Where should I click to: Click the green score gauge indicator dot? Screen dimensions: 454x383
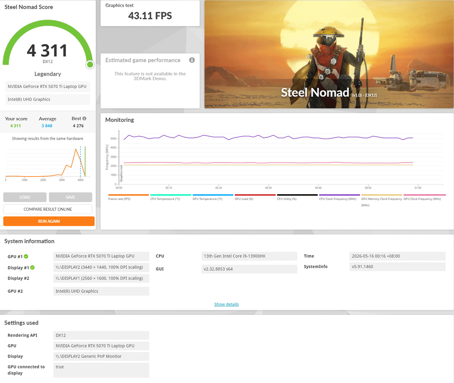click(90, 65)
